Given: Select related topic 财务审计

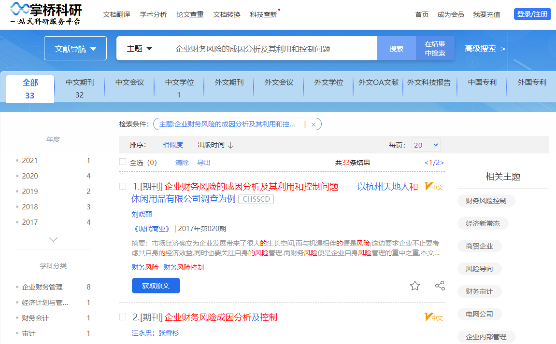Looking at the screenshot, I should pos(479,291).
